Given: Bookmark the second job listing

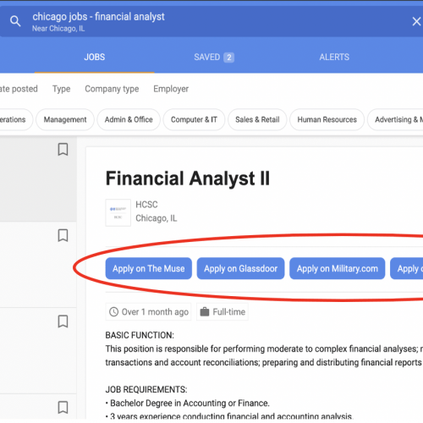Looking at the screenshot, I should tap(63, 235).
